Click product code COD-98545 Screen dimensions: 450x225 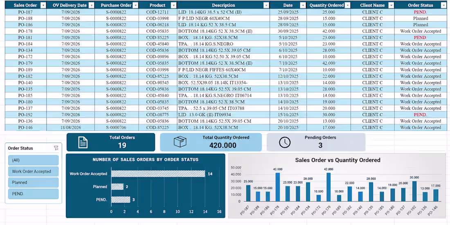tap(157, 83)
